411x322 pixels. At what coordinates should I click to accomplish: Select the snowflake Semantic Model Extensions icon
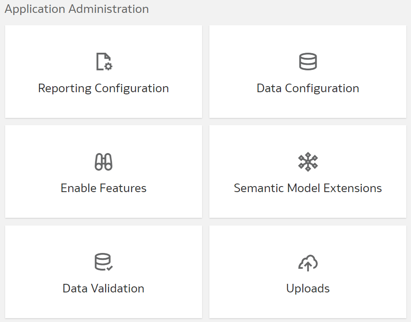point(308,162)
